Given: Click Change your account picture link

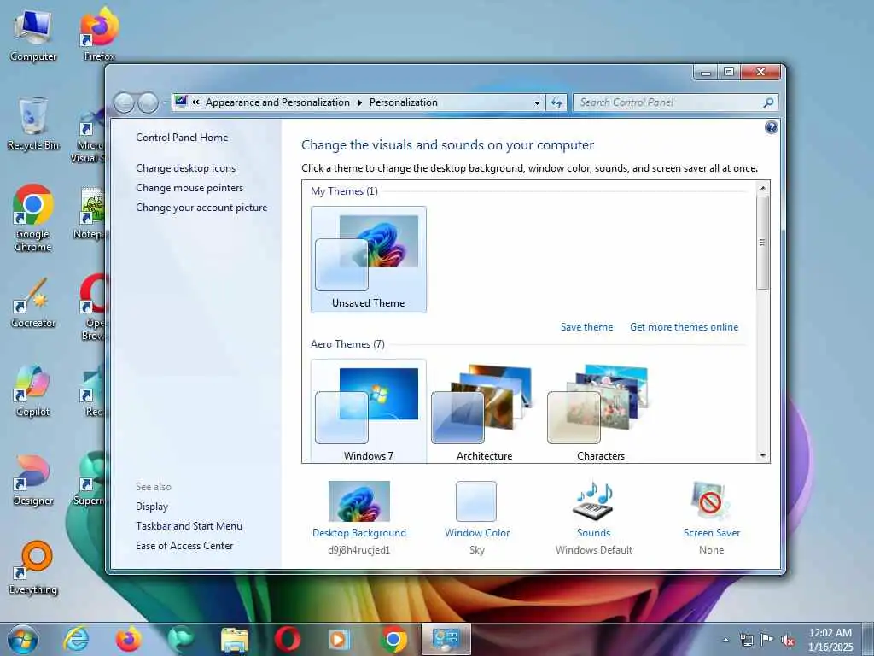Looking at the screenshot, I should 201,208.
